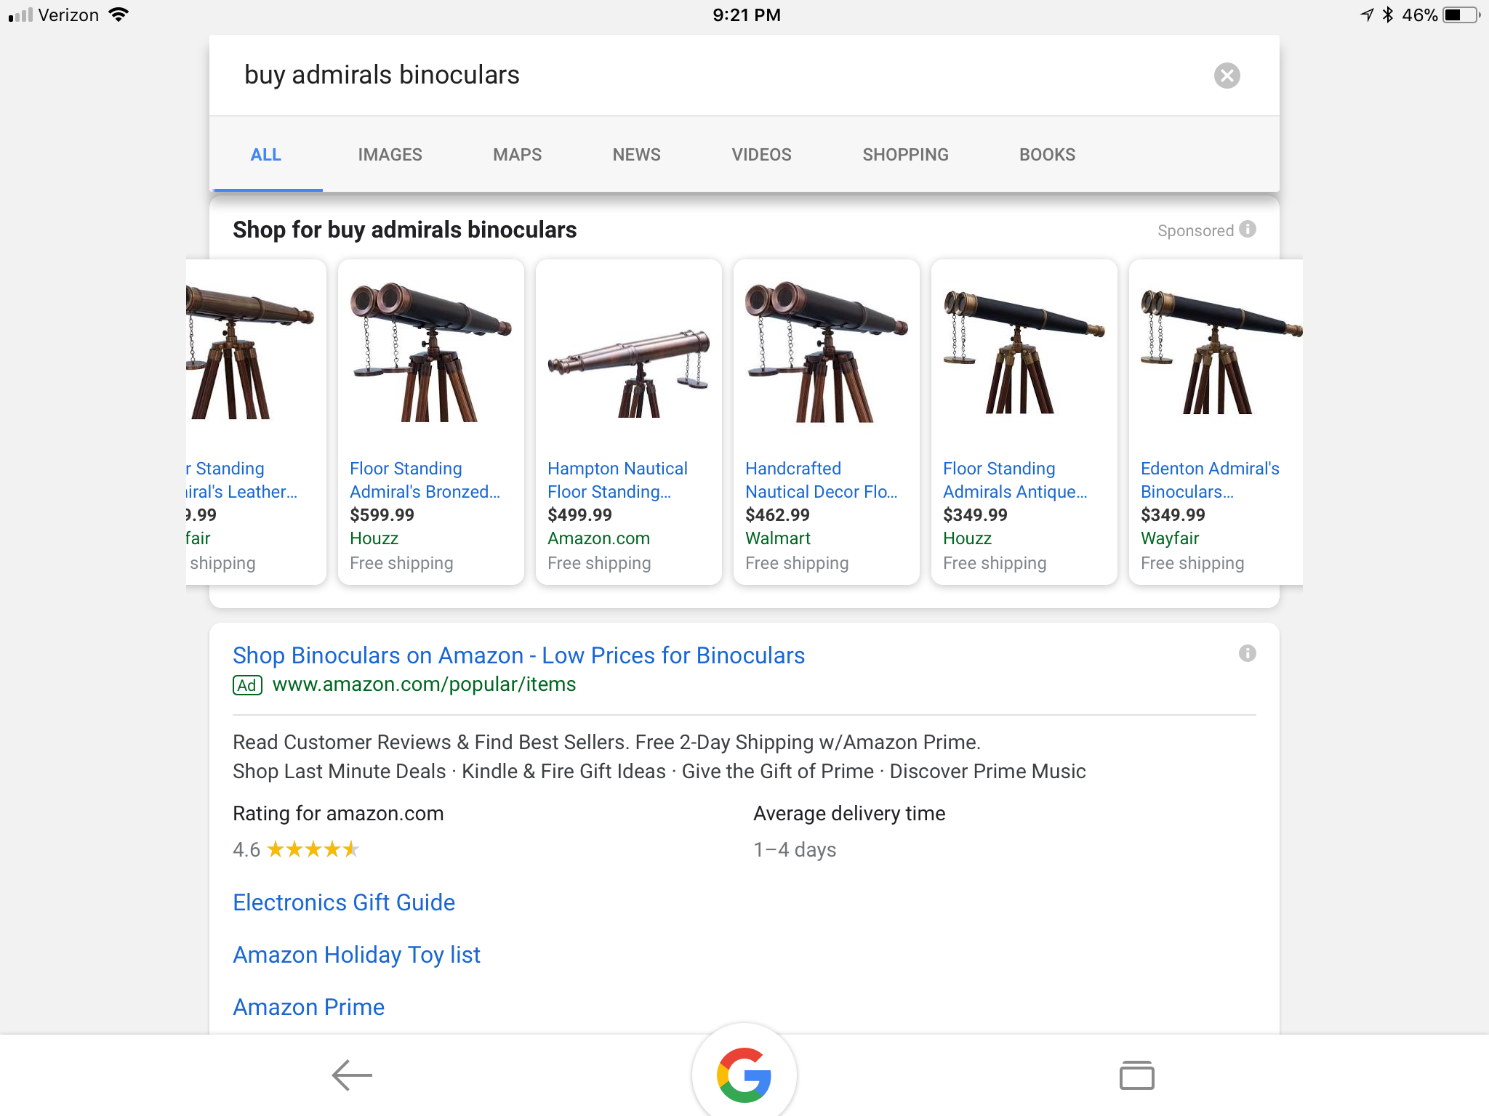Open the Amazon Prime link

pos(308,1007)
